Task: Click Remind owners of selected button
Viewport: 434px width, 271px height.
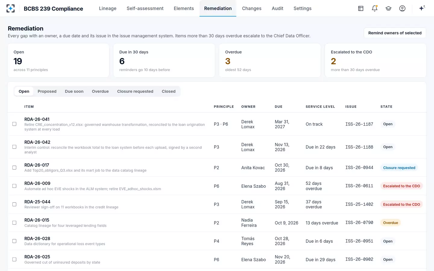Action: click(x=395, y=33)
